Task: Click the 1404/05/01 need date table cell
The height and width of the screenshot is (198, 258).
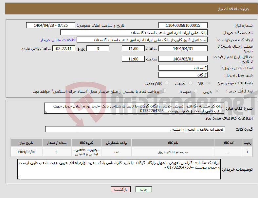Action: 27,152
